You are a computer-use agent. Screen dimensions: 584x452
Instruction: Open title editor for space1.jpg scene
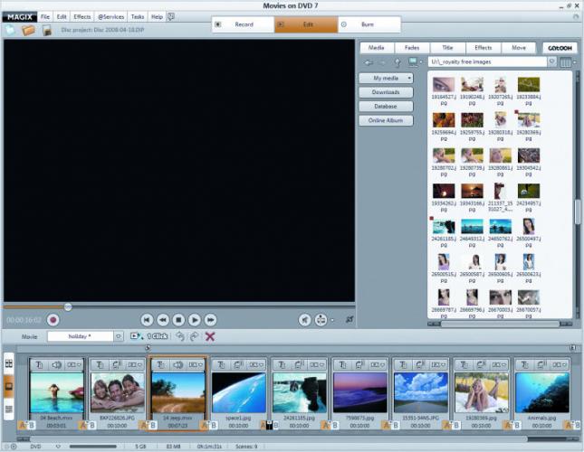(x=221, y=365)
